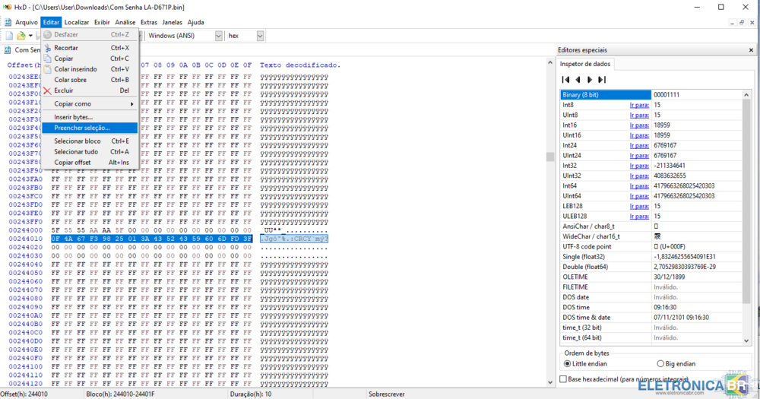
Task: Close the Editores especiais panel
Action: (x=751, y=50)
